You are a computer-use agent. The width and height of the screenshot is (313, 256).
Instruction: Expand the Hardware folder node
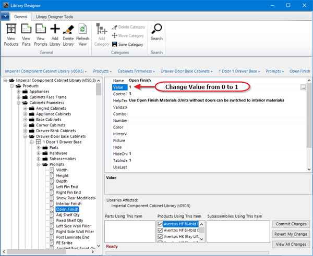coord(38,153)
